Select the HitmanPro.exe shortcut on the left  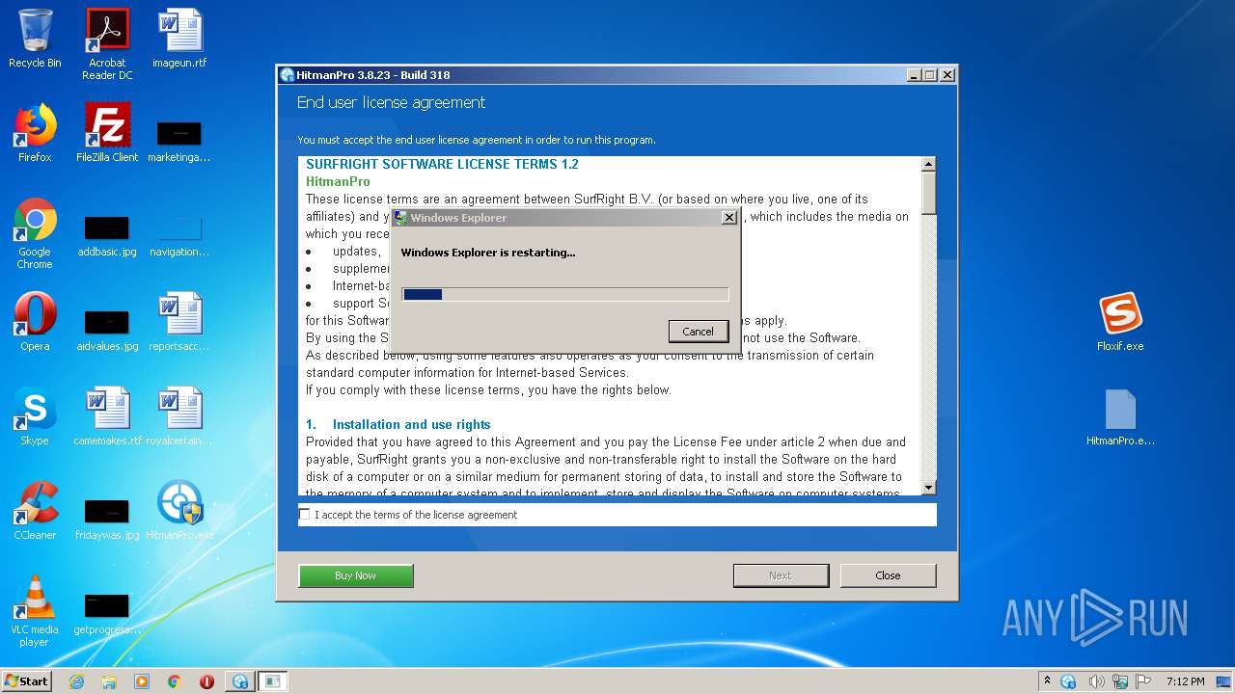tap(179, 511)
